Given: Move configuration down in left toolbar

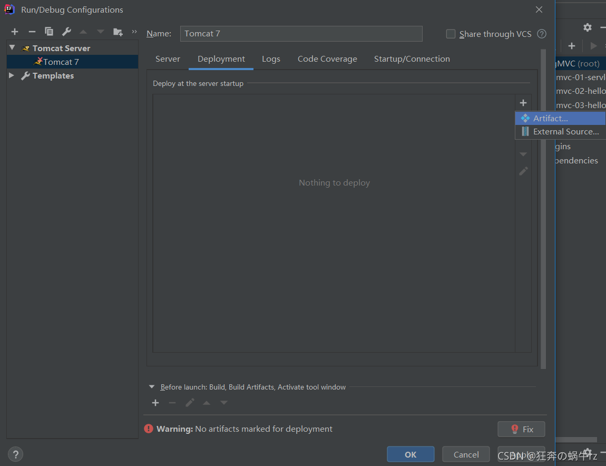Looking at the screenshot, I should tap(101, 32).
